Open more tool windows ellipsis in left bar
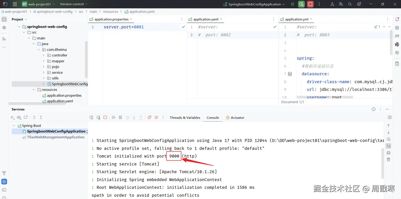401x199 pixels. [x=4, y=47]
